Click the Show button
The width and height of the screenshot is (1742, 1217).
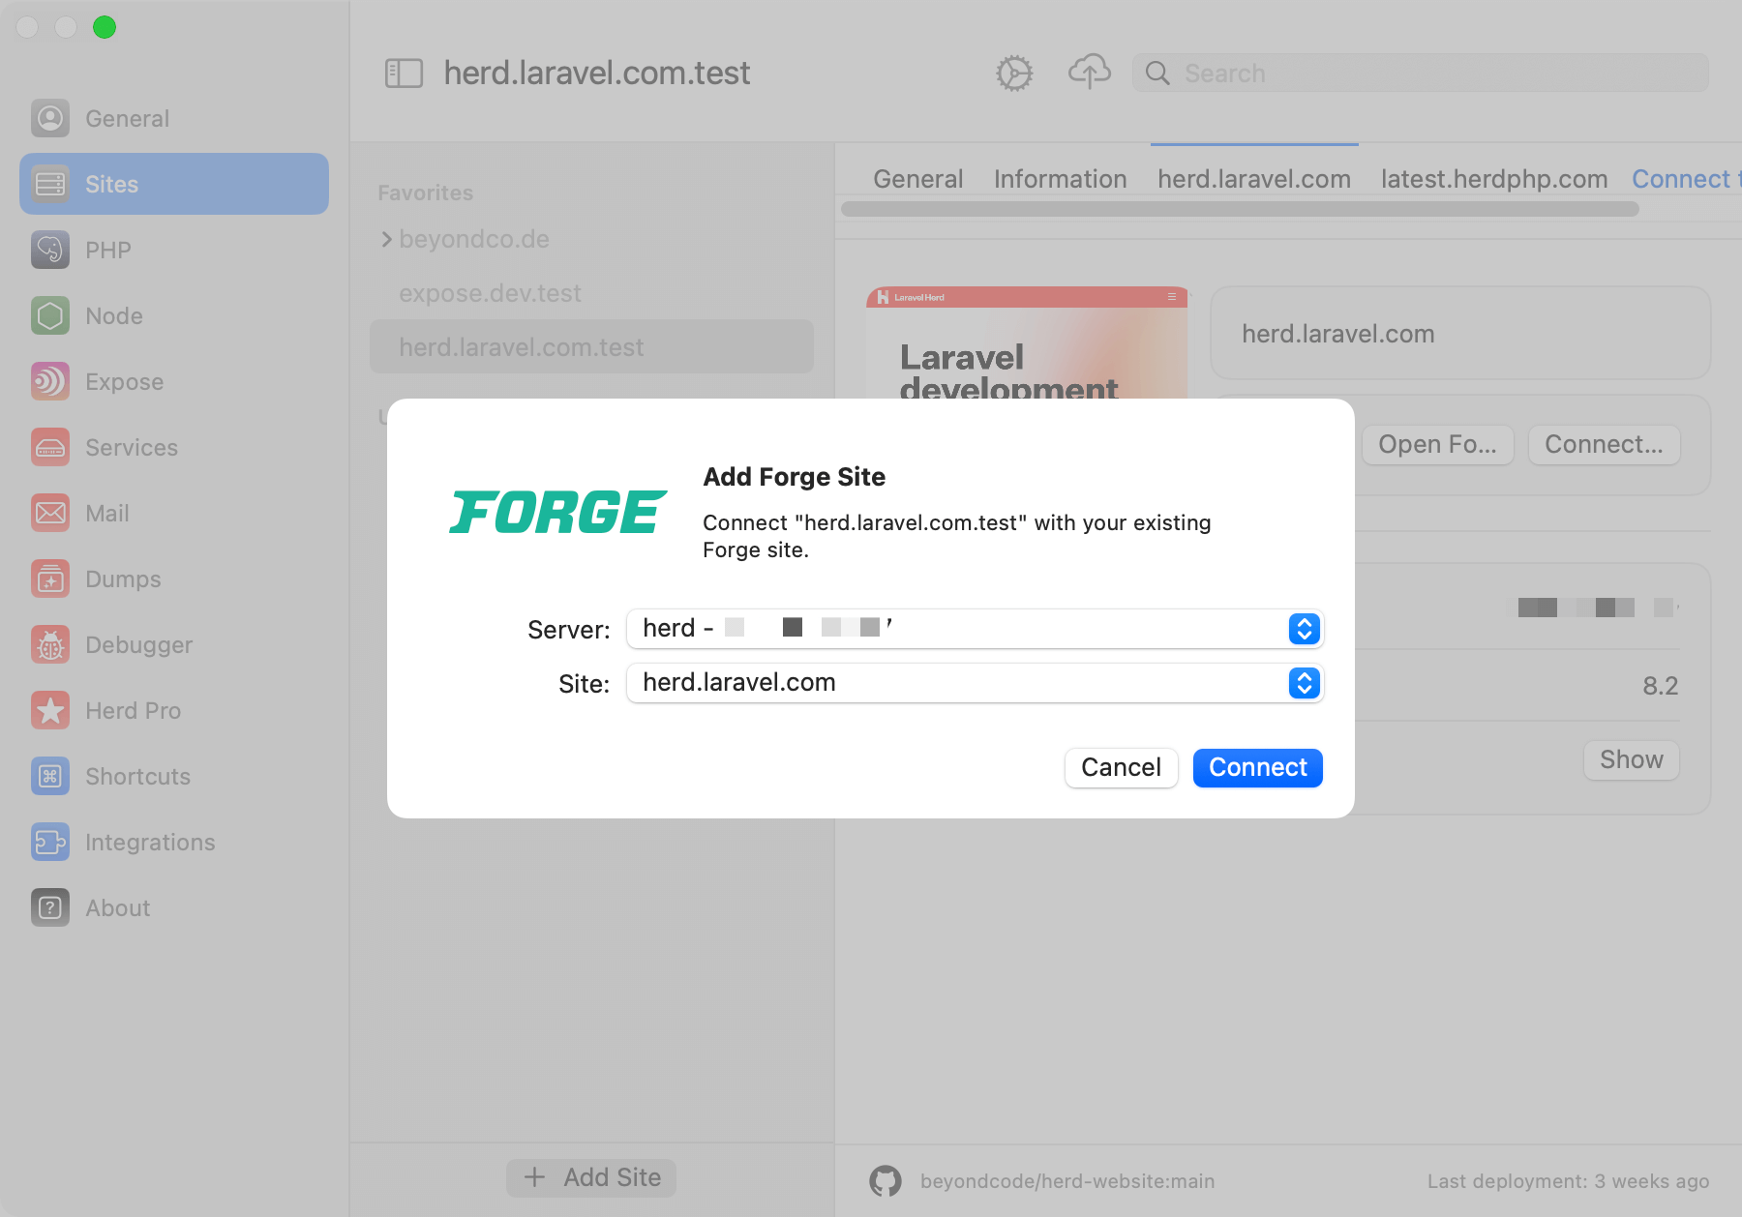pos(1631,759)
